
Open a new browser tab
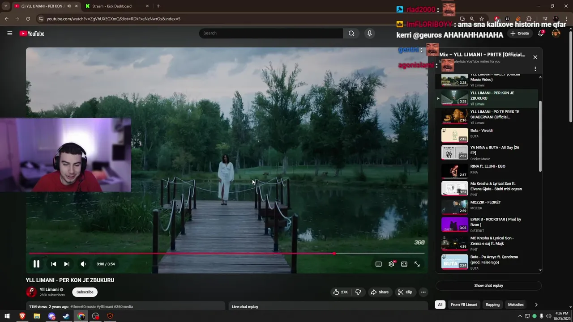click(158, 6)
